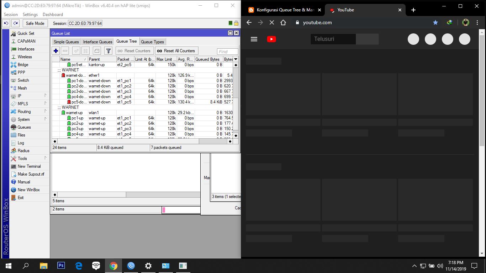Open the Dashboard menu in WinBox
The height and width of the screenshot is (273, 486).
(53, 15)
